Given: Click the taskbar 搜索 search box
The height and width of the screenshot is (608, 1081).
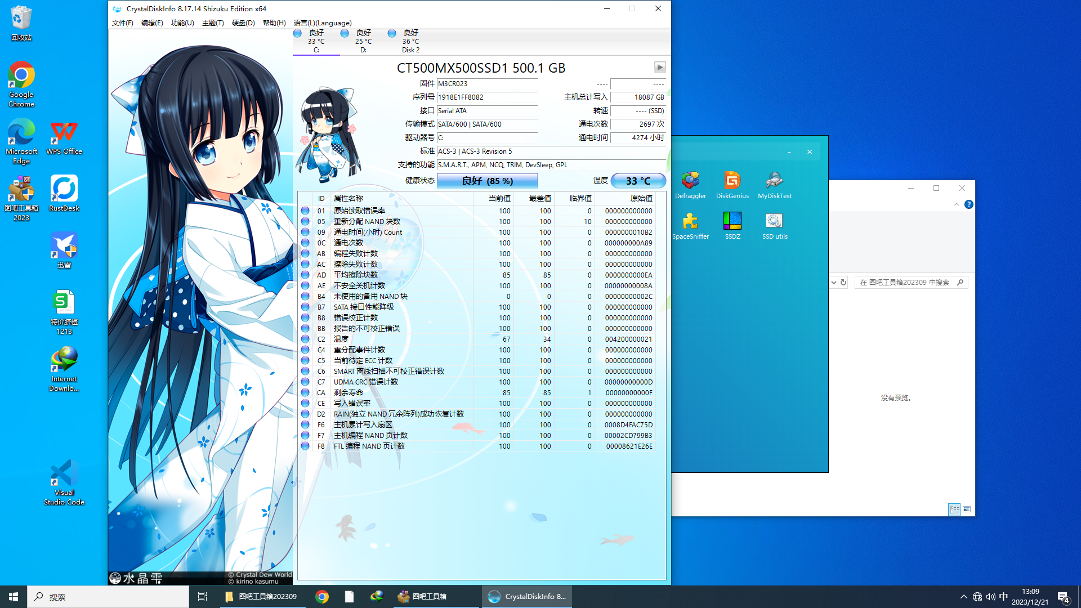Looking at the screenshot, I should [x=108, y=597].
